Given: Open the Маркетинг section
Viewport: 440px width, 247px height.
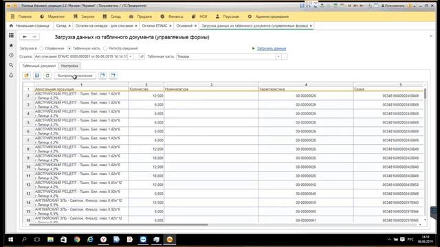Looking at the screenshot, I should 52,16.
